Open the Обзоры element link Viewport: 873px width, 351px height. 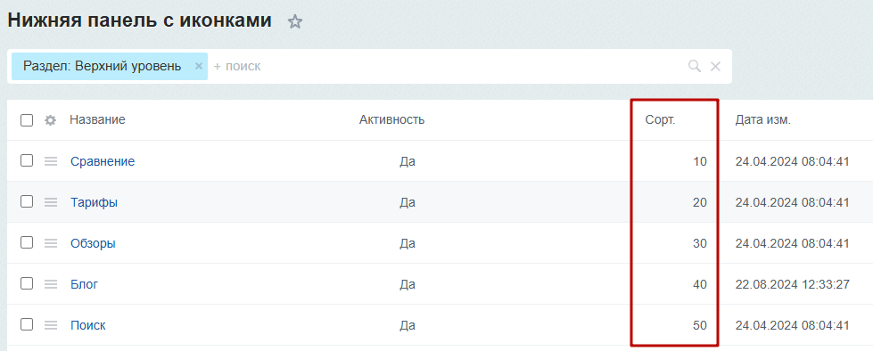[93, 243]
